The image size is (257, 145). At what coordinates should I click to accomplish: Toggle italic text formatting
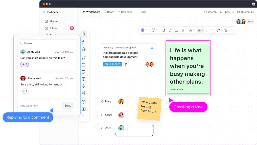[x=170, y=30]
